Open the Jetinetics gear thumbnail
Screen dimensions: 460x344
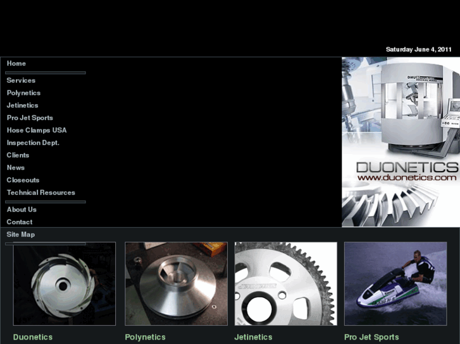click(286, 283)
